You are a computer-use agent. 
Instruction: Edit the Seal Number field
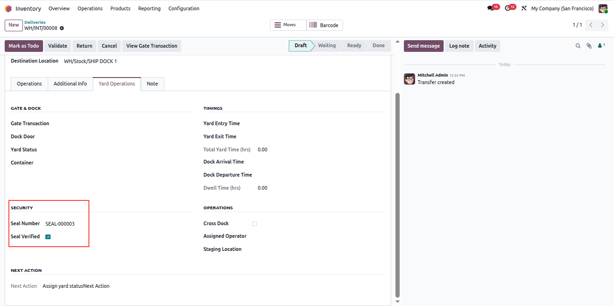(x=117, y=224)
